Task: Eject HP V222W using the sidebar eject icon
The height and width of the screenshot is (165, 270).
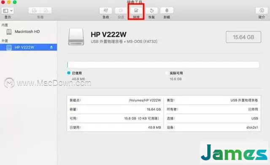Action: tap(51, 47)
